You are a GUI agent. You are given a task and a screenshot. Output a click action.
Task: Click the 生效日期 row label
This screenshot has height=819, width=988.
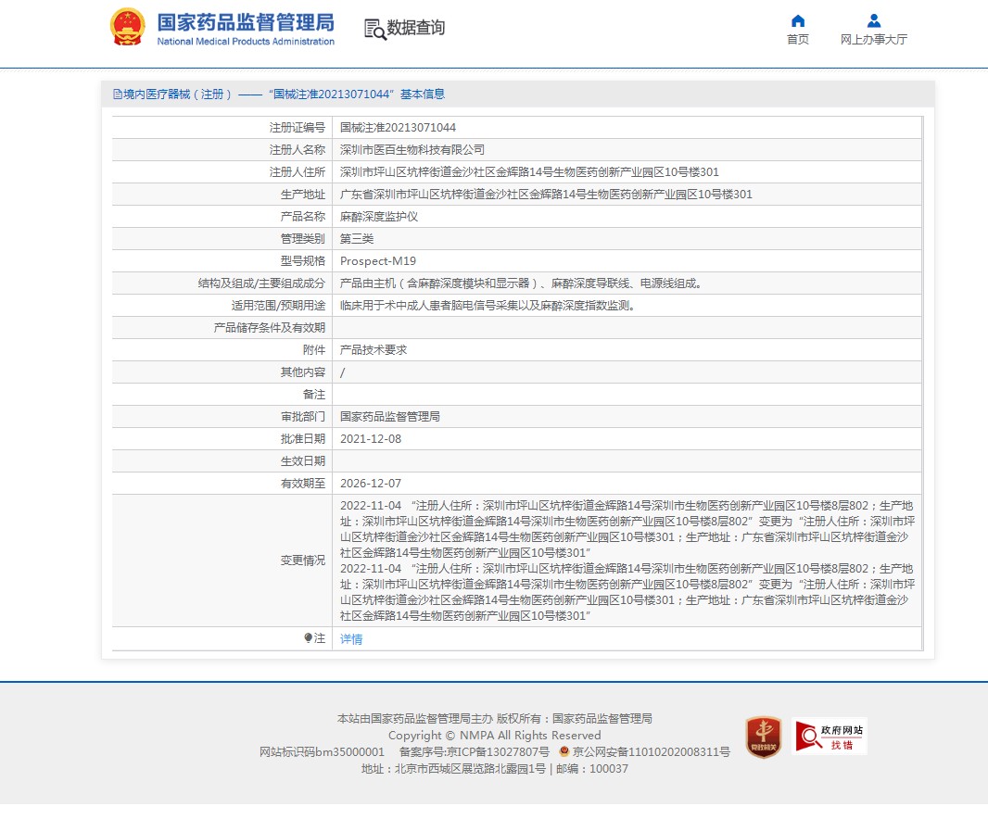[x=303, y=461]
